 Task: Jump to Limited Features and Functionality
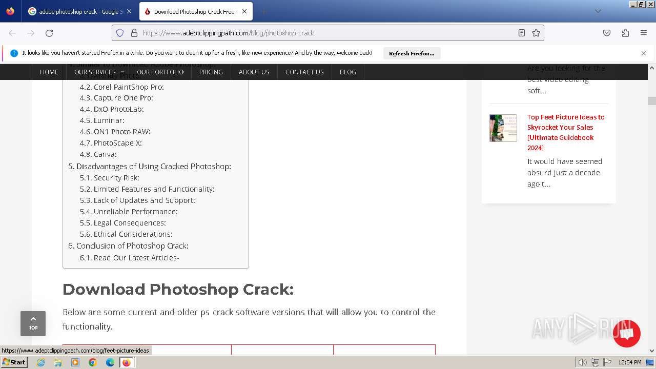click(x=147, y=189)
